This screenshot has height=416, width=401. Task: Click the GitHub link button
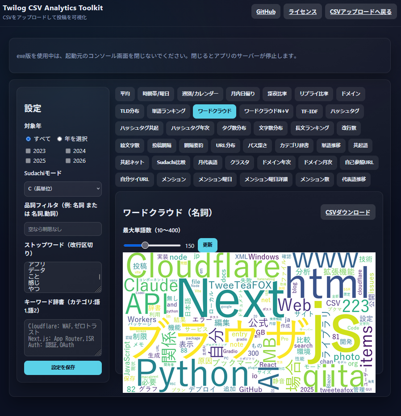pos(266,12)
